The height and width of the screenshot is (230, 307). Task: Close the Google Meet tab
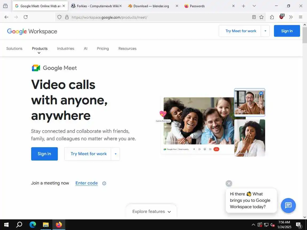click(x=64, y=6)
